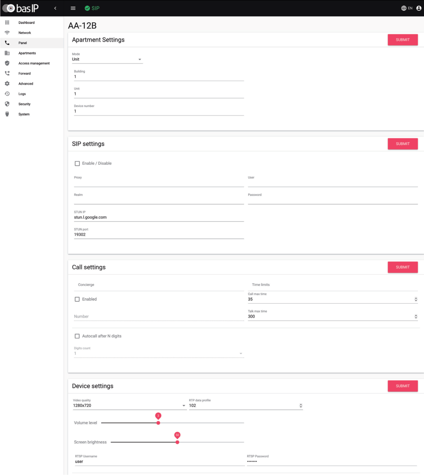Check Autocall after N digits
This screenshot has width=424, height=476.
(x=77, y=336)
